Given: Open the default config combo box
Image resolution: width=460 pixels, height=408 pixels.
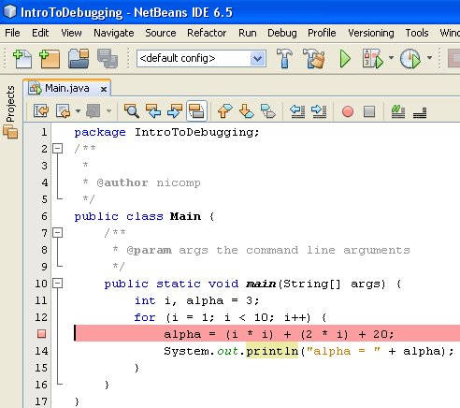Looking at the screenshot, I should click(x=201, y=58).
